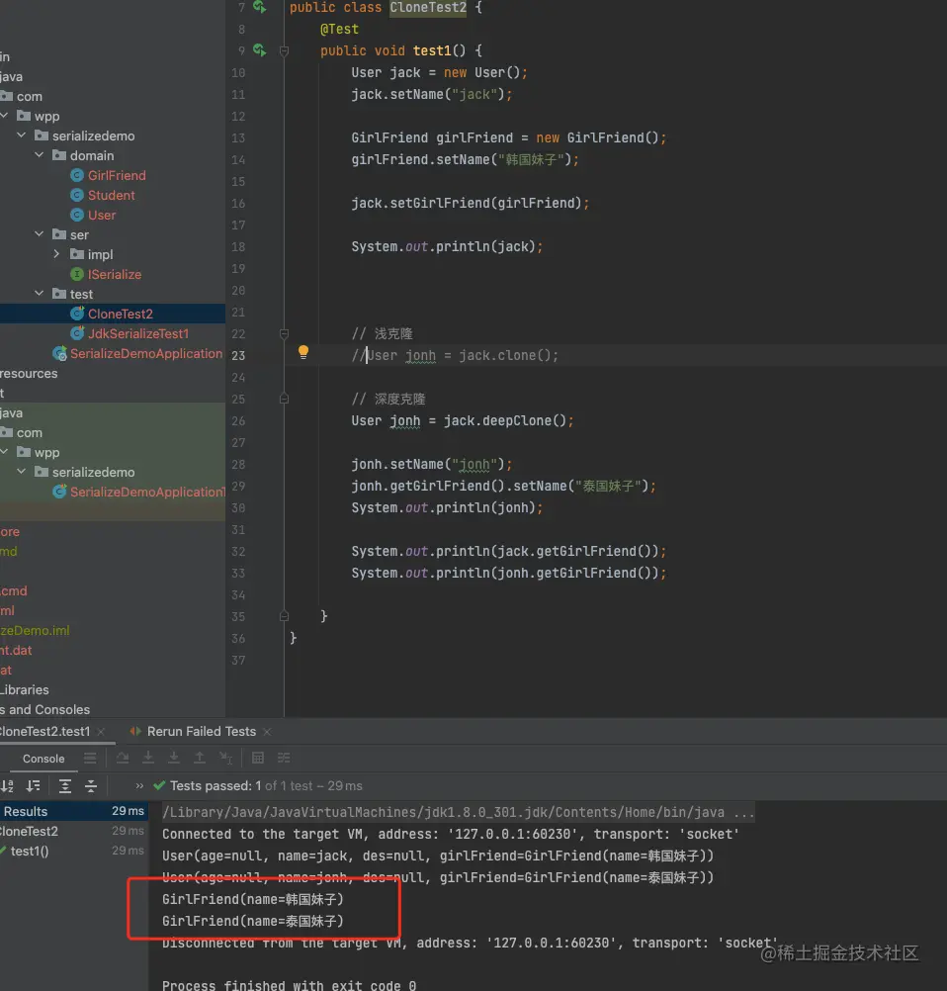Close the CloneTest2.test1 debug tab
Screen dimensions: 947x991
tap(101, 732)
